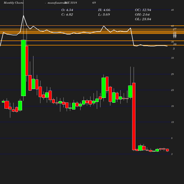Click the 'OH: 2.64' reading
The width and height of the screenshot is (184, 184).
coord(142,15)
